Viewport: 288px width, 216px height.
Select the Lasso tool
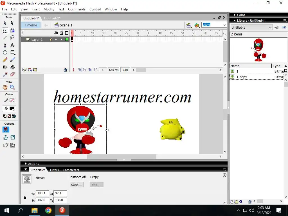[x=12, y=38]
